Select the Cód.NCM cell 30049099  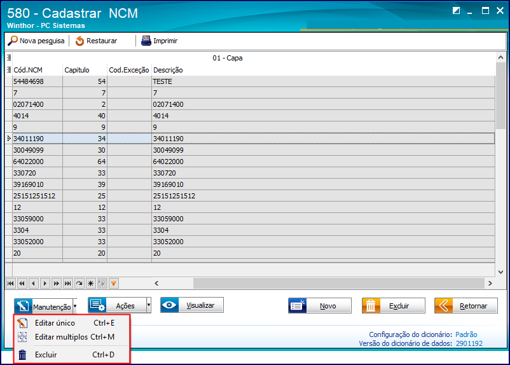click(38, 150)
